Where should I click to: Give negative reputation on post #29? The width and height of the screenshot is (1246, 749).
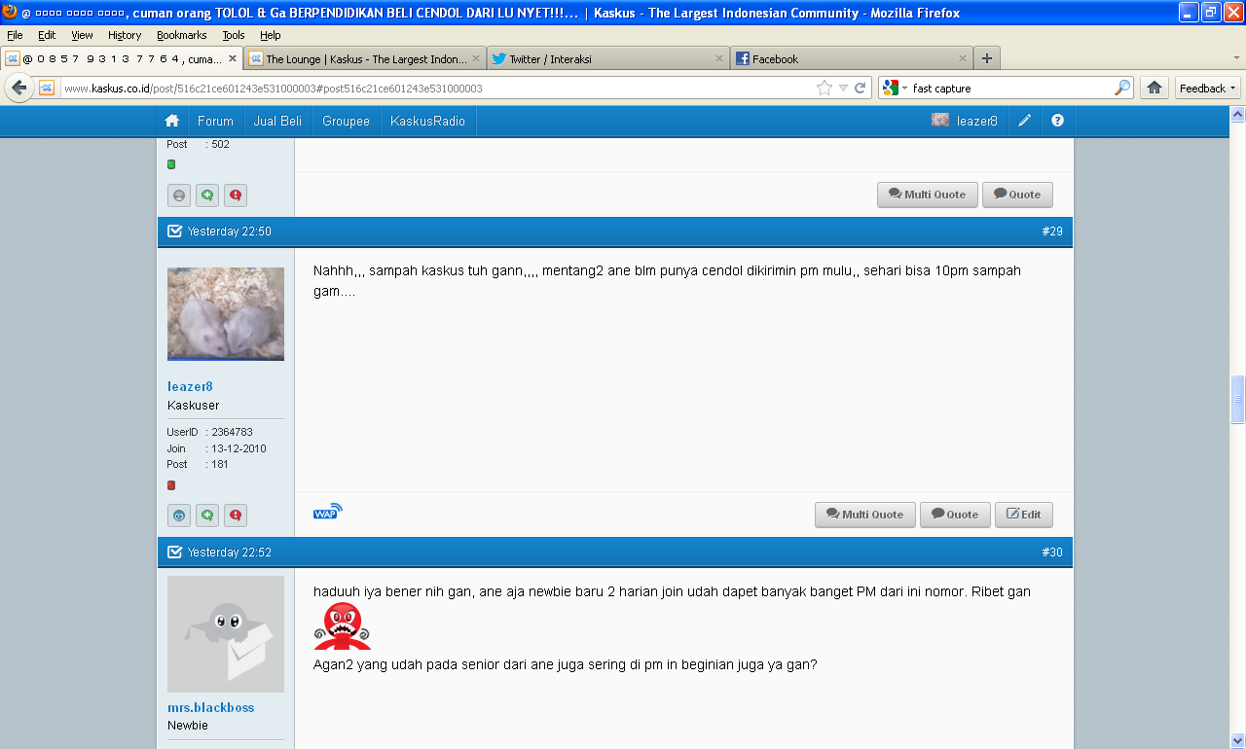point(235,516)
